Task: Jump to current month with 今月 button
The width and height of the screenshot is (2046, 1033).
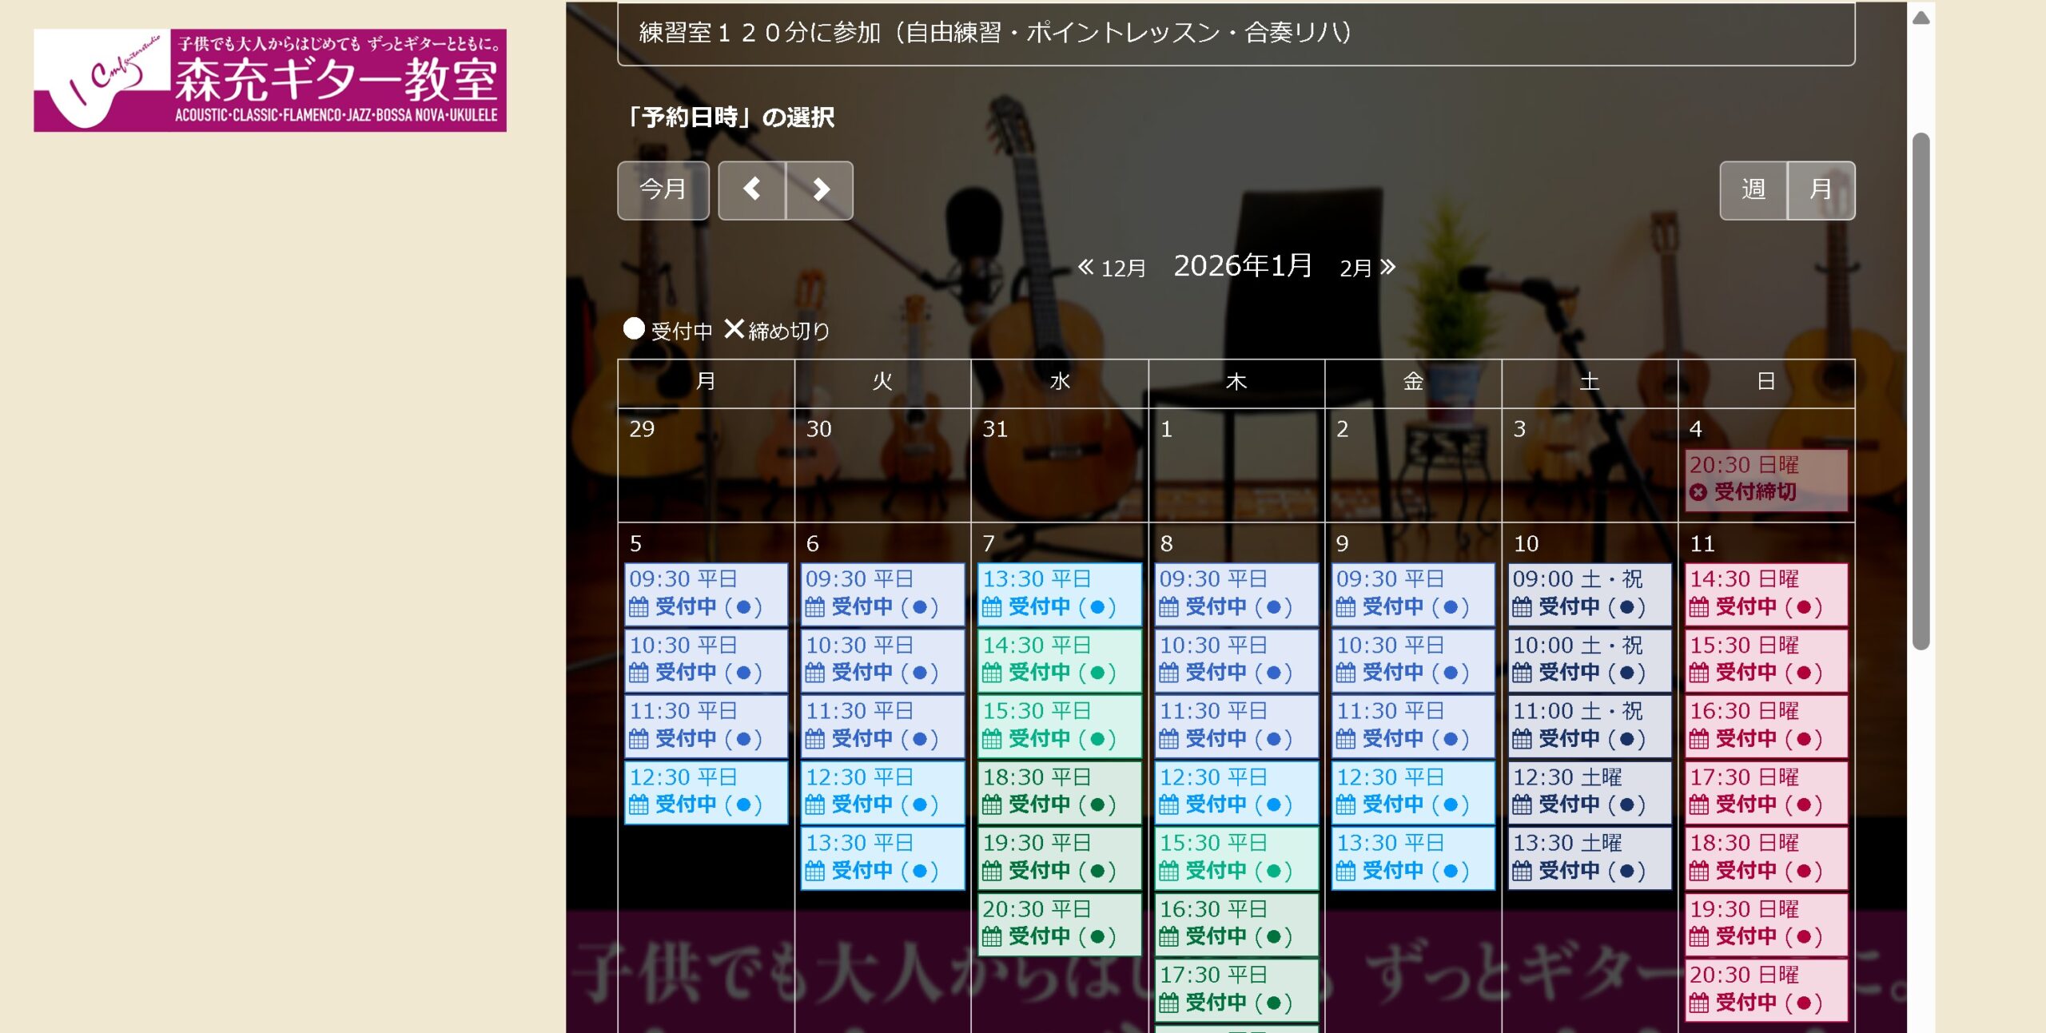Action: tap(663, 190)
